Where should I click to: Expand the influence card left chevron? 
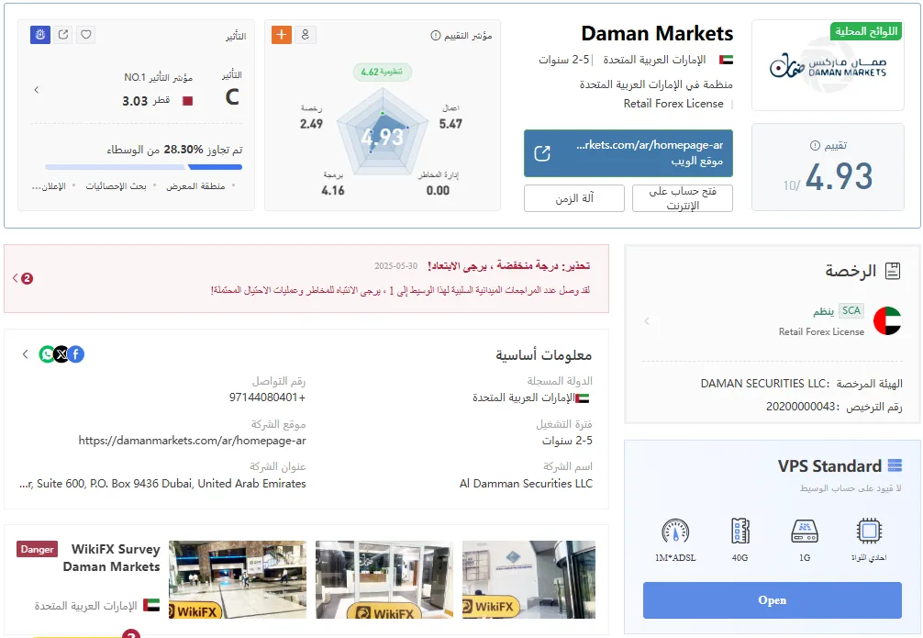tap(37, 90)
